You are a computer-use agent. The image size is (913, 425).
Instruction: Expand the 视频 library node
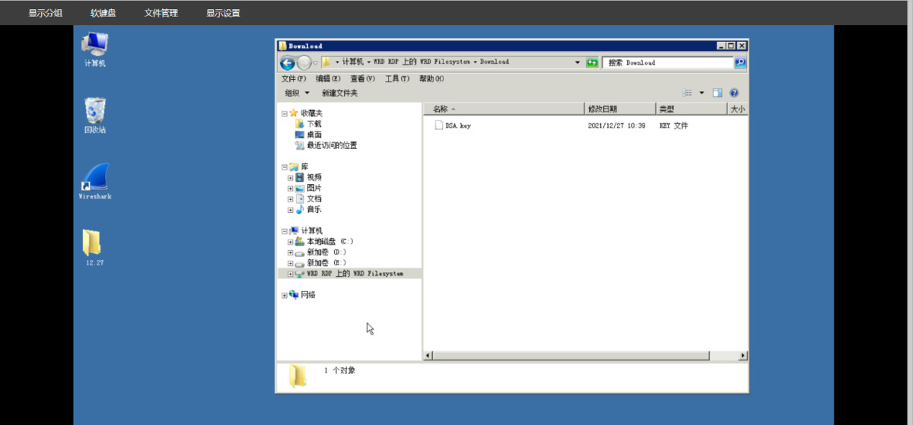(x=291, y=178)
